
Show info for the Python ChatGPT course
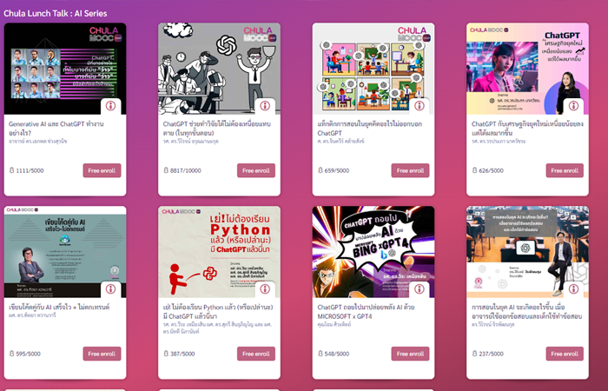[265, 289]
